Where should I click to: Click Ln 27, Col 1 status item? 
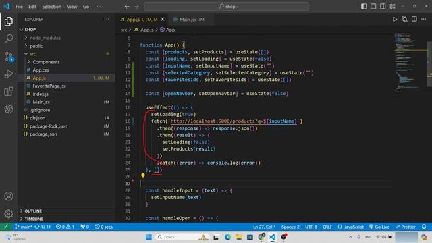tap(264, 227)
